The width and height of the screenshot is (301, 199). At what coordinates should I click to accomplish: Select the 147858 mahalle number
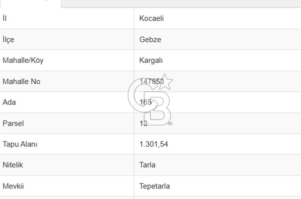[x=152, y=82]
